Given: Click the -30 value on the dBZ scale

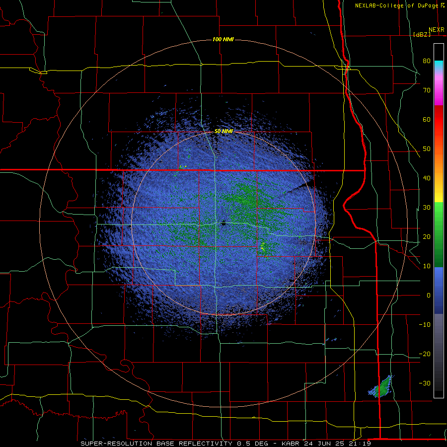Looking at the screenshot, I should [x=425, y=383].
